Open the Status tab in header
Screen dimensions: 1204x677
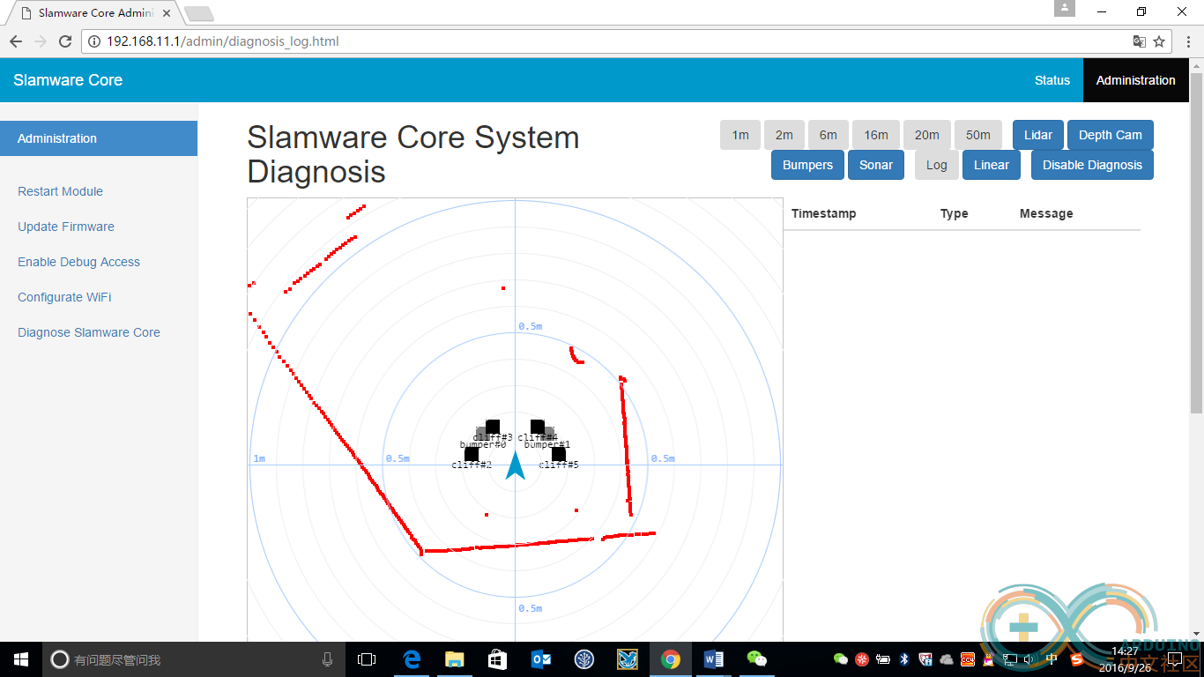(x=1052, y=80)
